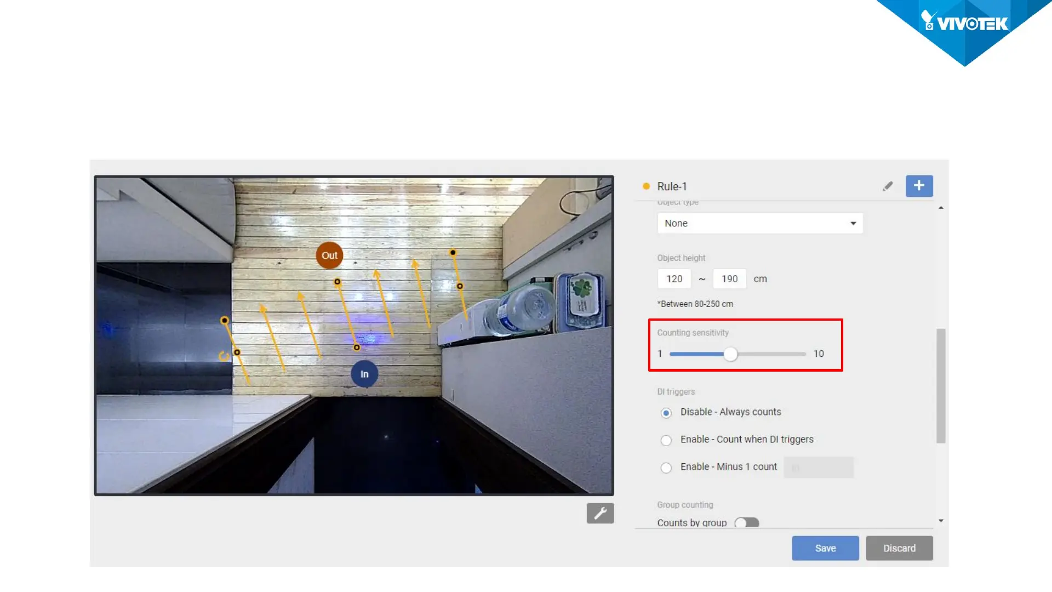Click the VIVOTEK logo
Viewport: 1052px width, 592px height.
(x=965, y=23)
